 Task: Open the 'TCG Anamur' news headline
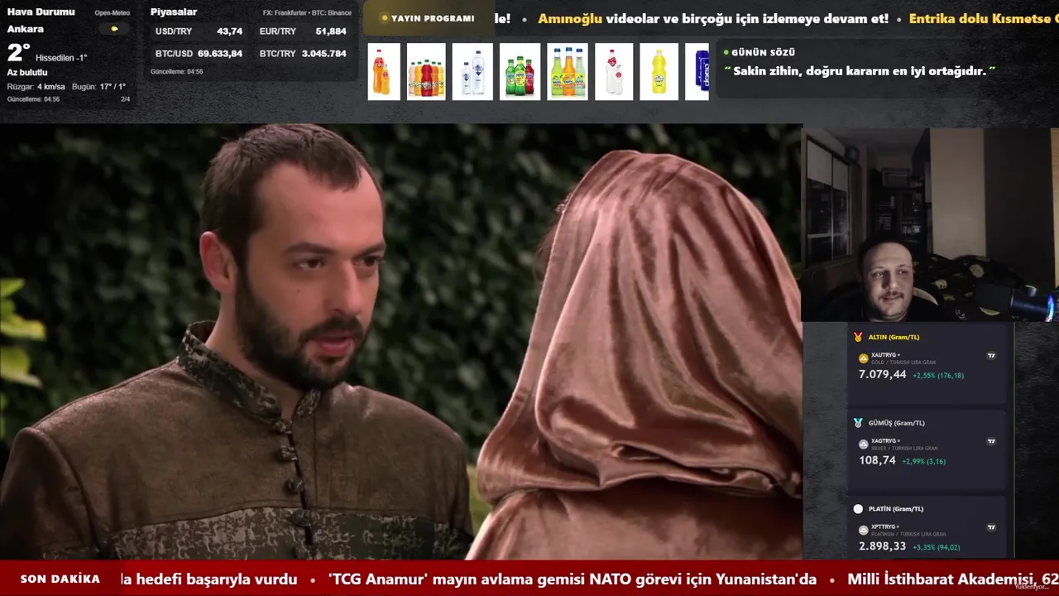(573, 579)
